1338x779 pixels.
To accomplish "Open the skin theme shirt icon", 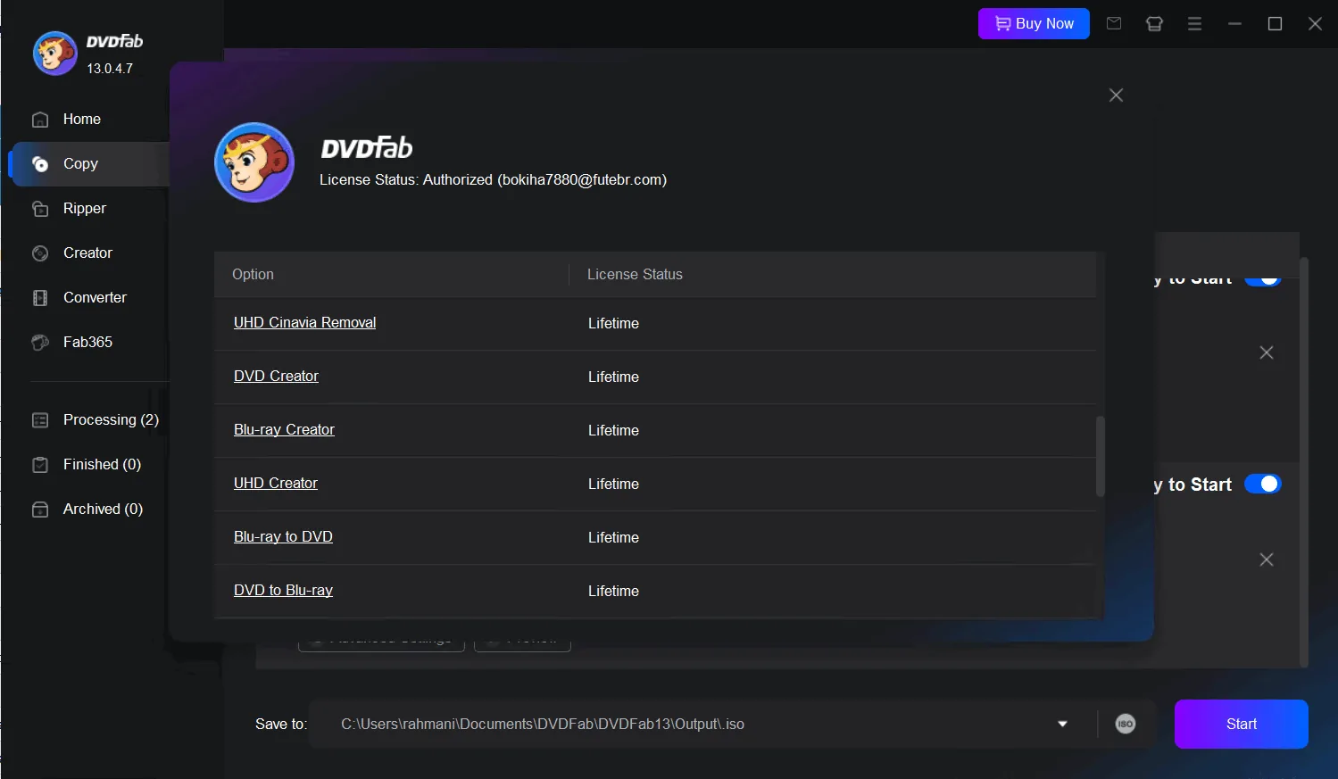I will (x=1154, y=24).
